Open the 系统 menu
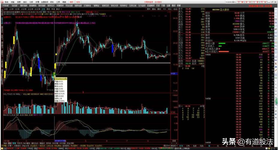278x150 pixels. (x=6, y=2)
